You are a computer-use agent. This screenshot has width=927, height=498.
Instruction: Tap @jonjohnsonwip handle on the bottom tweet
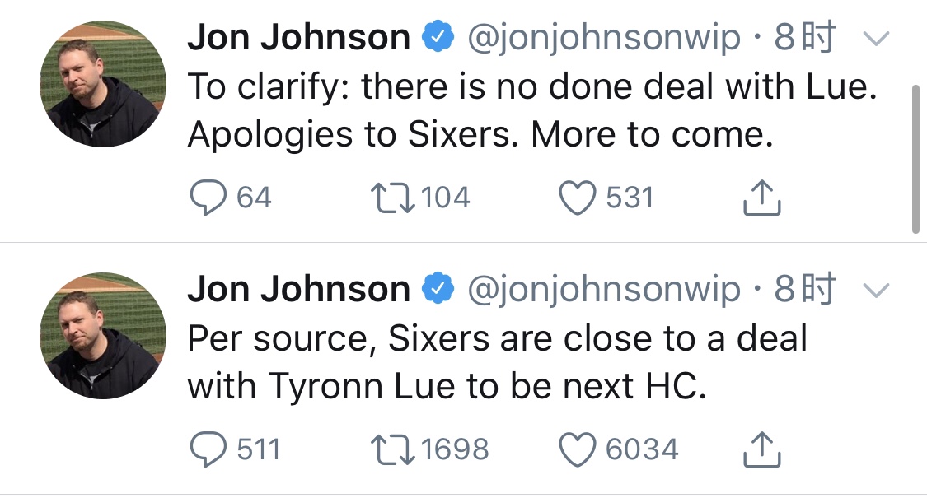[604, 290]
